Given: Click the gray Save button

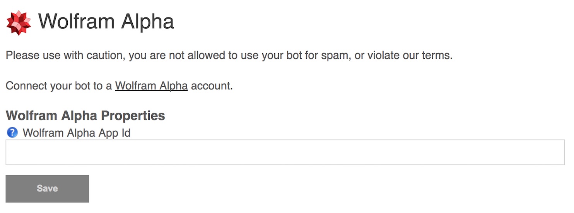Looking at the screenshot, I should tap(47, 189).
